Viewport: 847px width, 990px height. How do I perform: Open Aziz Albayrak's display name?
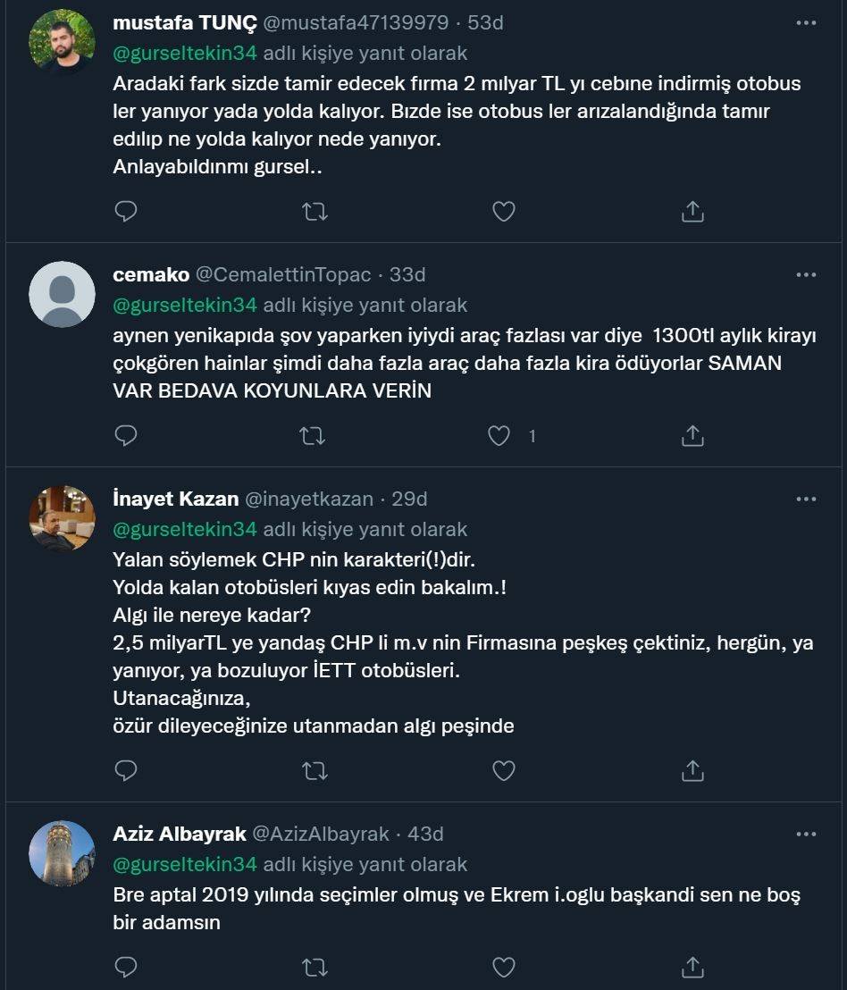tap(180, 834)
